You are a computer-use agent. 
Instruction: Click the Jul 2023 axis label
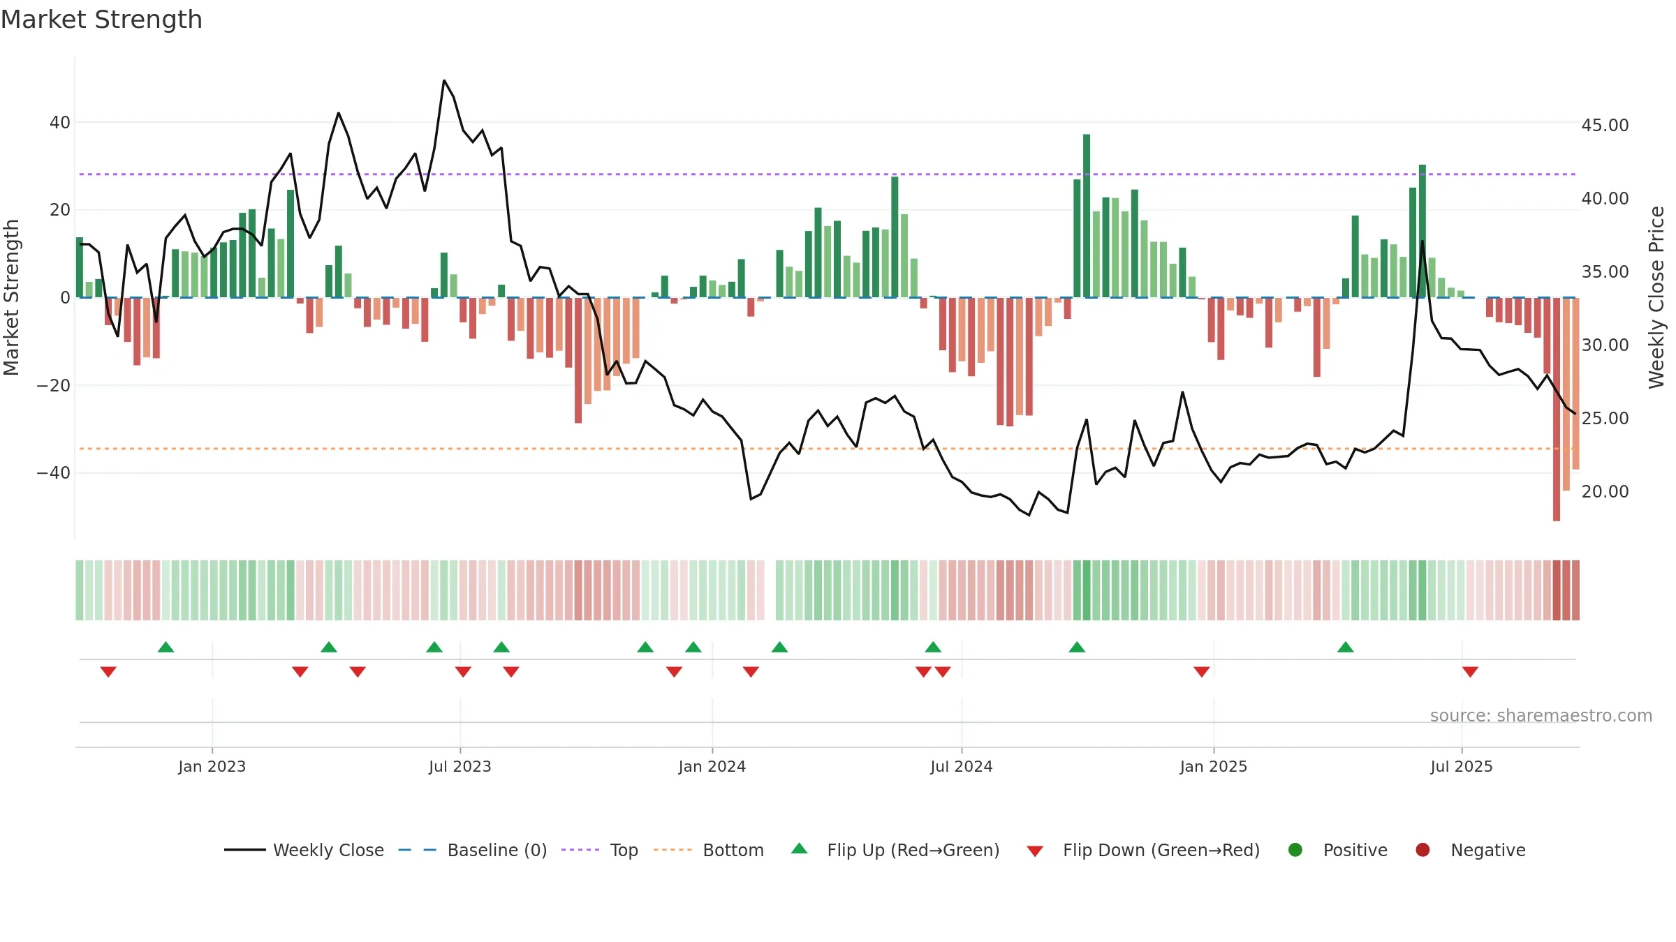[460, 766]
